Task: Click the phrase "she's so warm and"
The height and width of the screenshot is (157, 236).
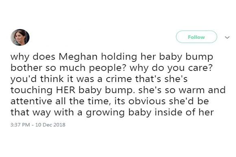Action: (182, 90)
